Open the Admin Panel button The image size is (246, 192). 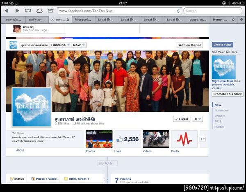click(x=190, y=45)
